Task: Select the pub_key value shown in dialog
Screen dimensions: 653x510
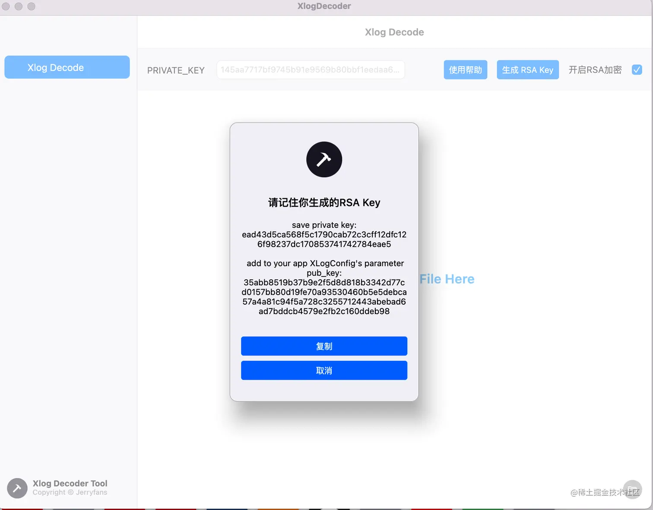Action: tap(324, 297)
